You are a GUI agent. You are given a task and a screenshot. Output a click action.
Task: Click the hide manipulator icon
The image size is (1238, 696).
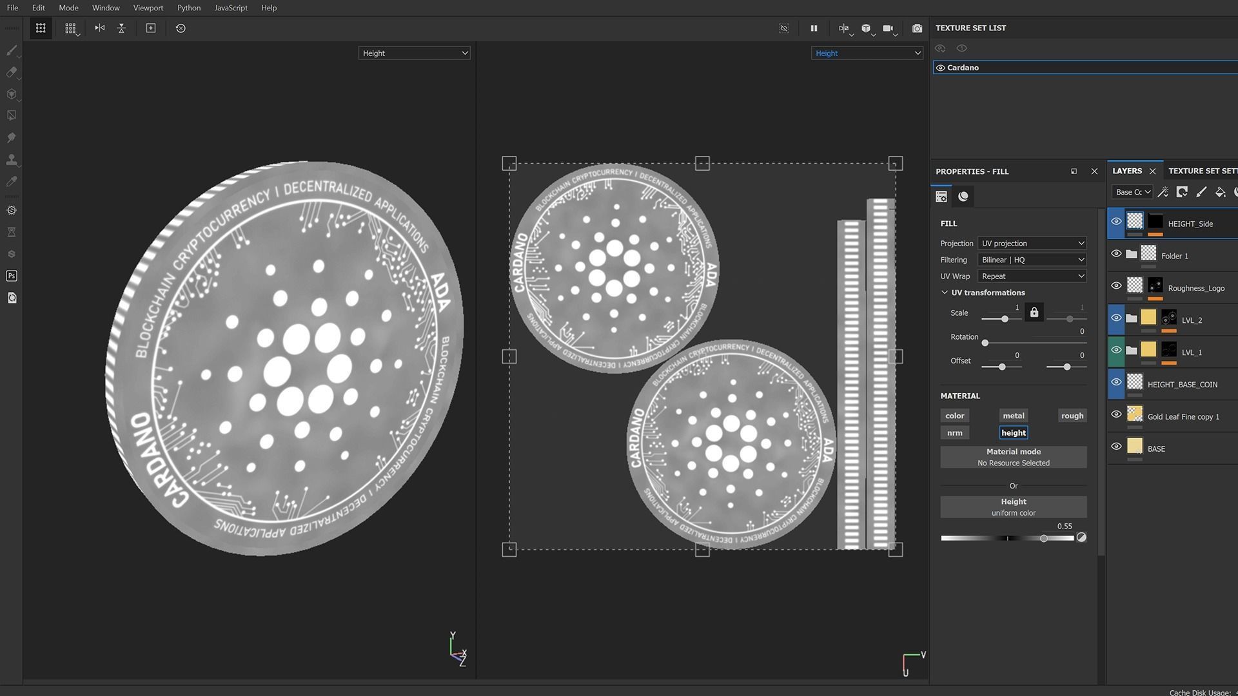tap(784, 28)
